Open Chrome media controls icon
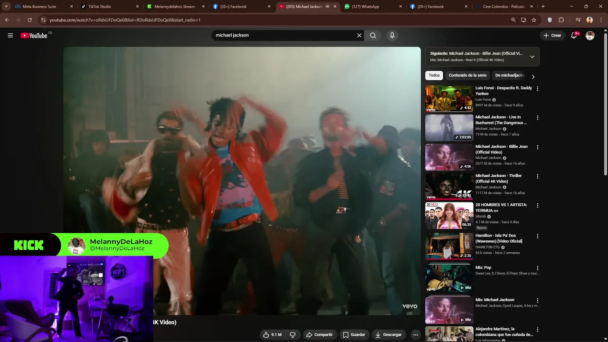 [578, 20]
